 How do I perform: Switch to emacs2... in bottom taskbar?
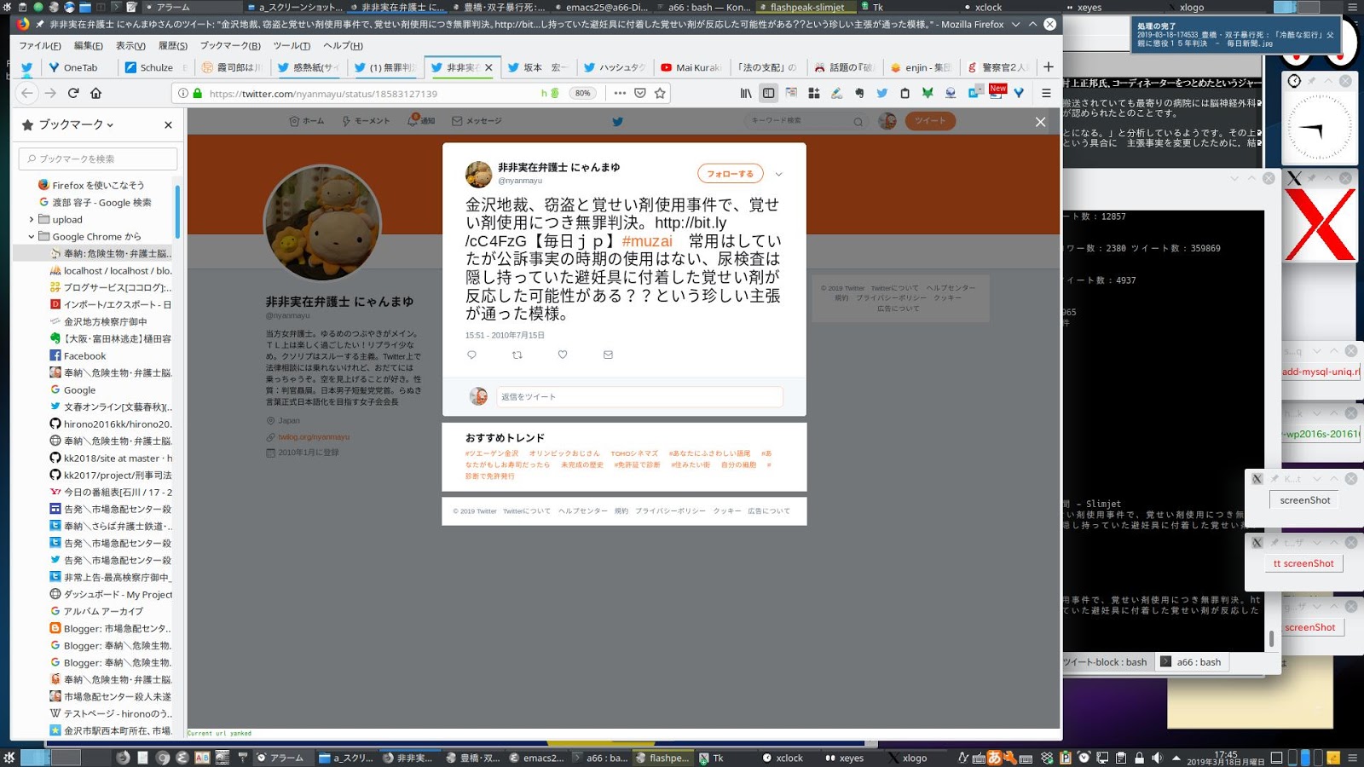click(536, 758)
